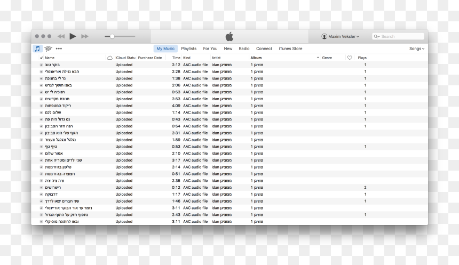
Task: Open the Songs view dropdown
Action: (416, 49)
